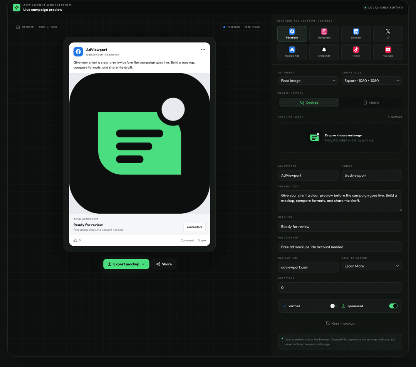Click the Share button below preview
The width and height of the screenshot is (416, 367).
click(x=164, y=264)
